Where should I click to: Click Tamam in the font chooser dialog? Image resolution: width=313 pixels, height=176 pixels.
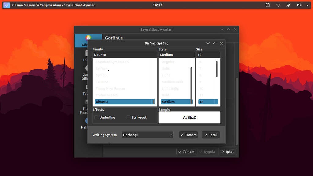point(188,135)
